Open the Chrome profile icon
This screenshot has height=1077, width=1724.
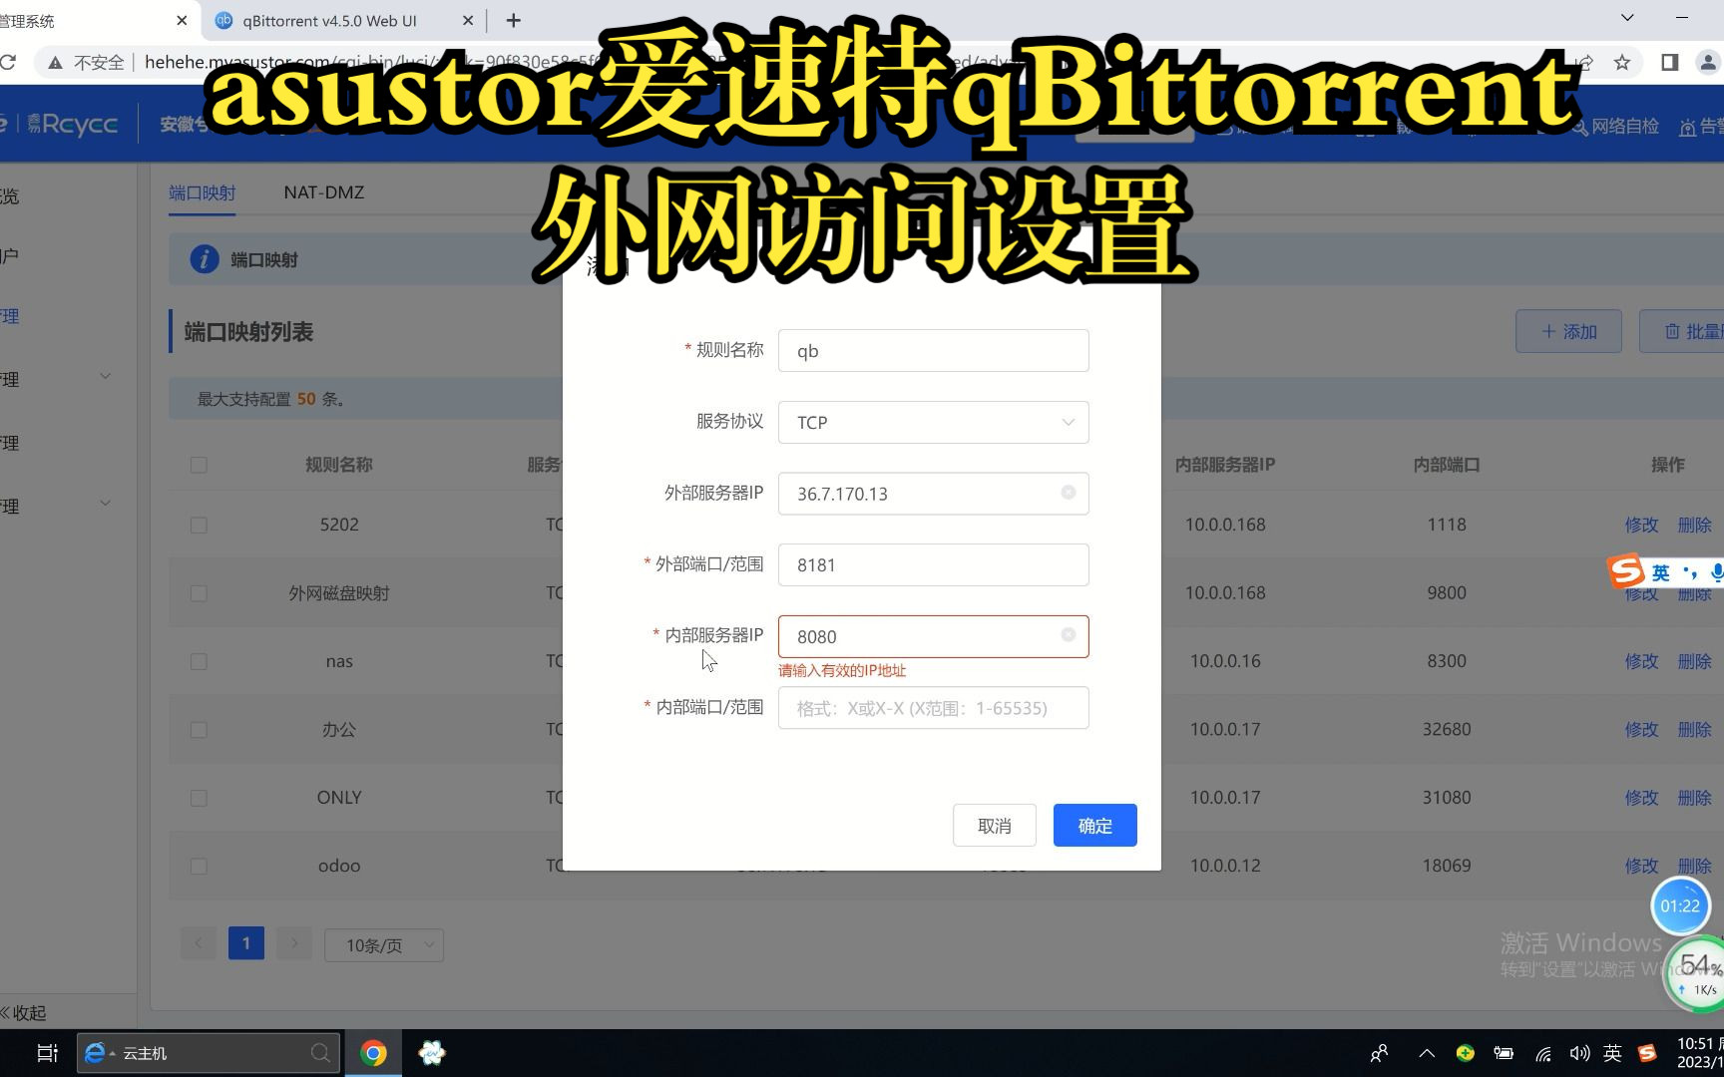1708,63
